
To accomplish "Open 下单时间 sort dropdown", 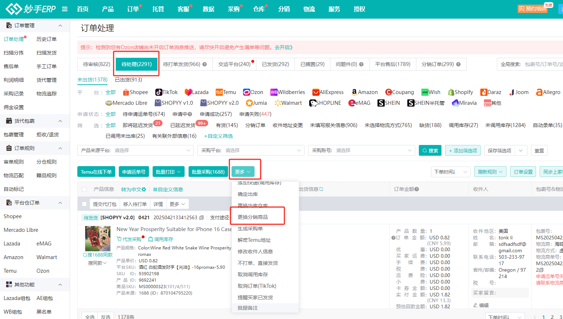I will tap(450, 172).
